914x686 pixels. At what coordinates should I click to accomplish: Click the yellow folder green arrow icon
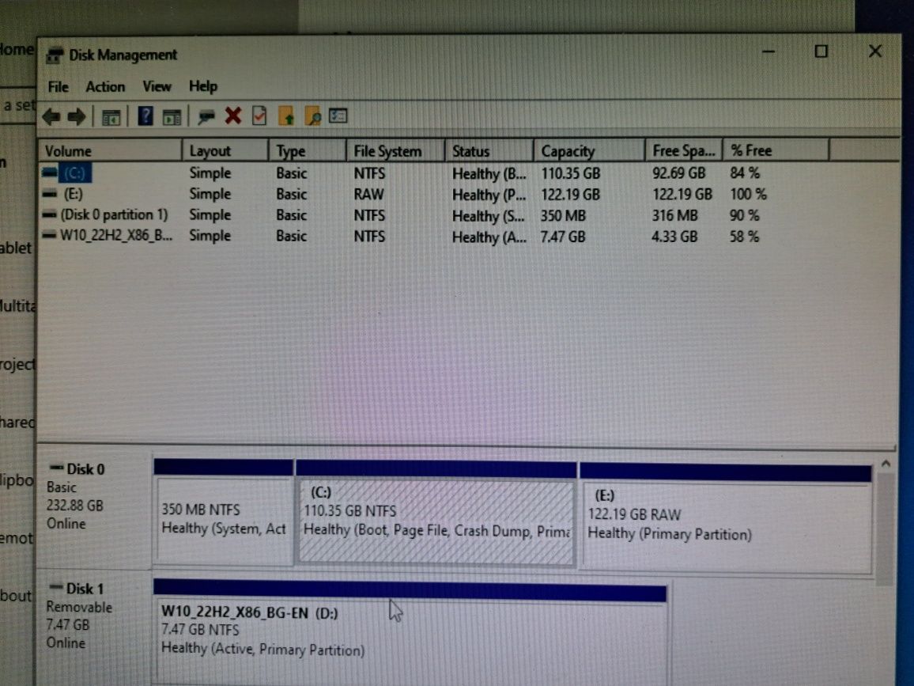pos(286,116)
